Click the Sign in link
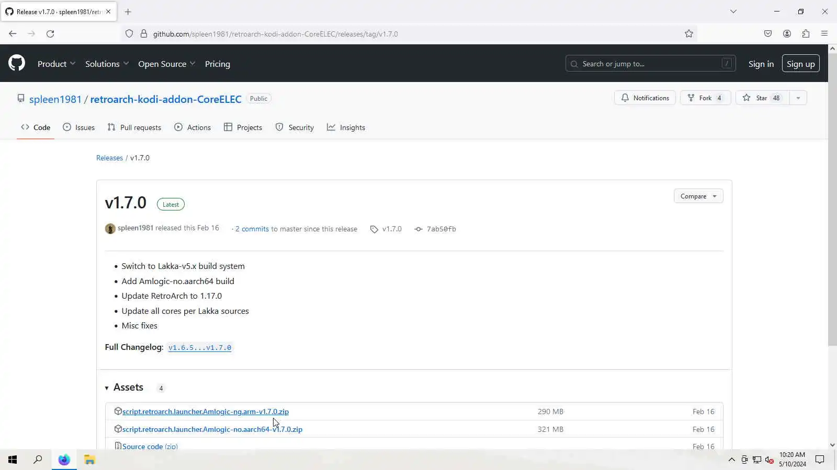The width and height of the screenshot is (837, 470). click(x=761, y=64)
